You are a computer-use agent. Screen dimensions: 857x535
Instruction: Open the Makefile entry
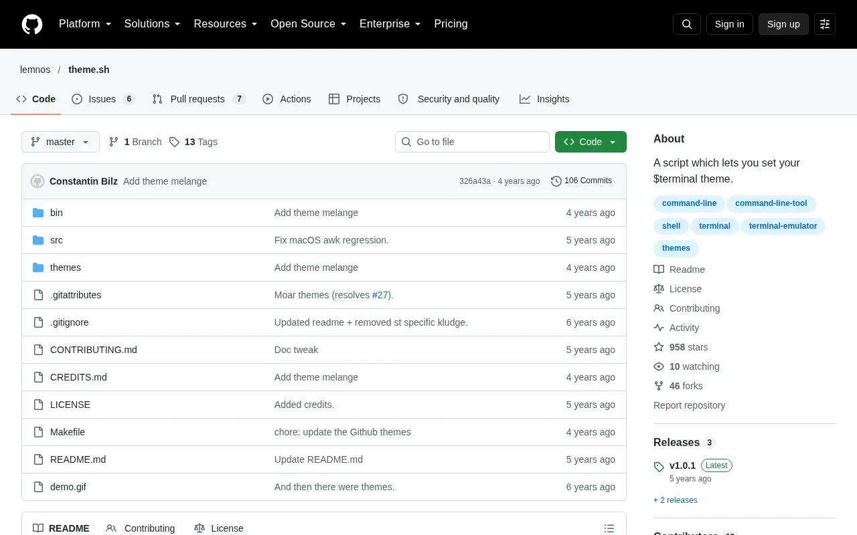click(68, 432)
